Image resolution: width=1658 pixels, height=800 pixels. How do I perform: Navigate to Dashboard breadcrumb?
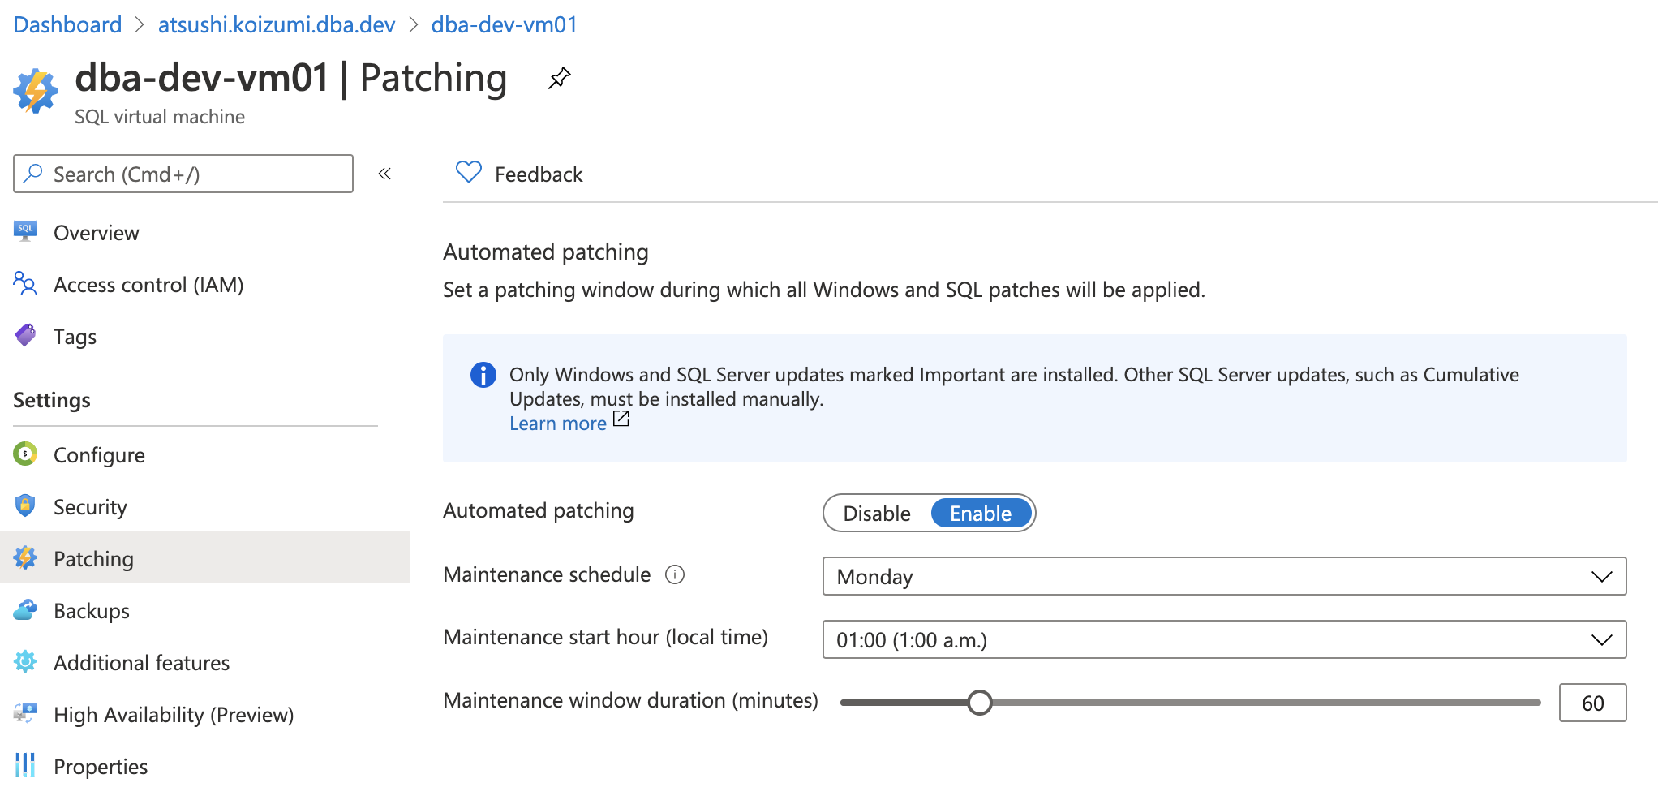coord(67,24)
